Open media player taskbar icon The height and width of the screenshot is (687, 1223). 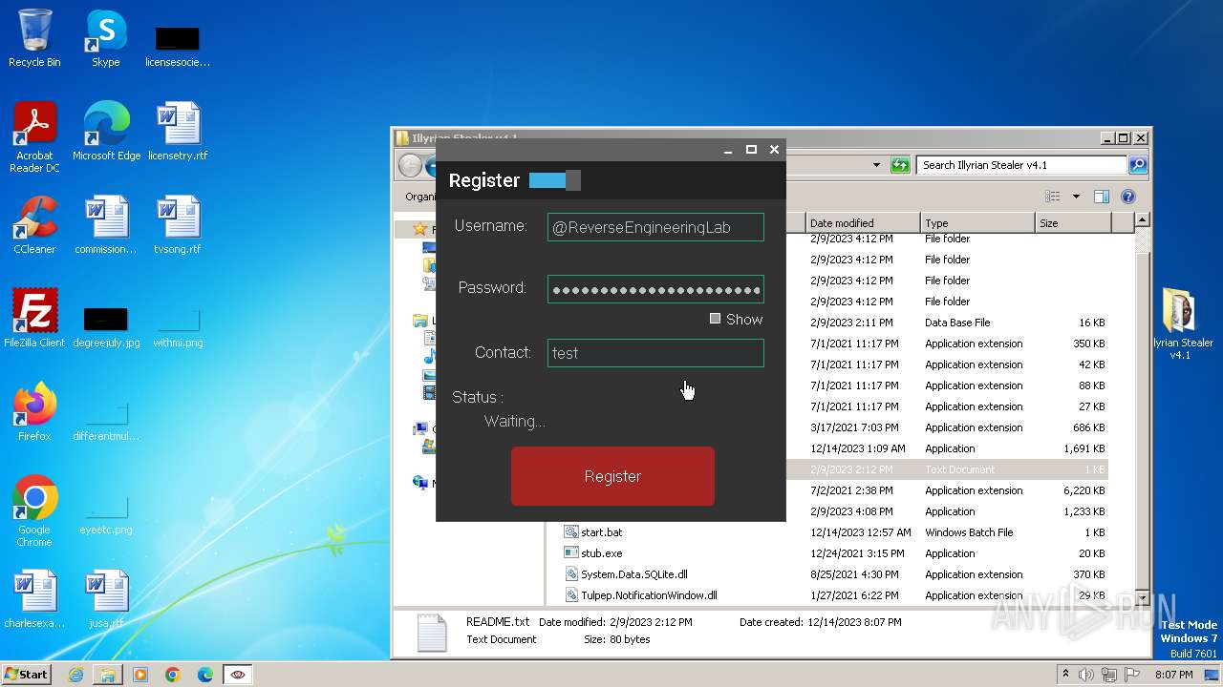(x=140, y=675)
